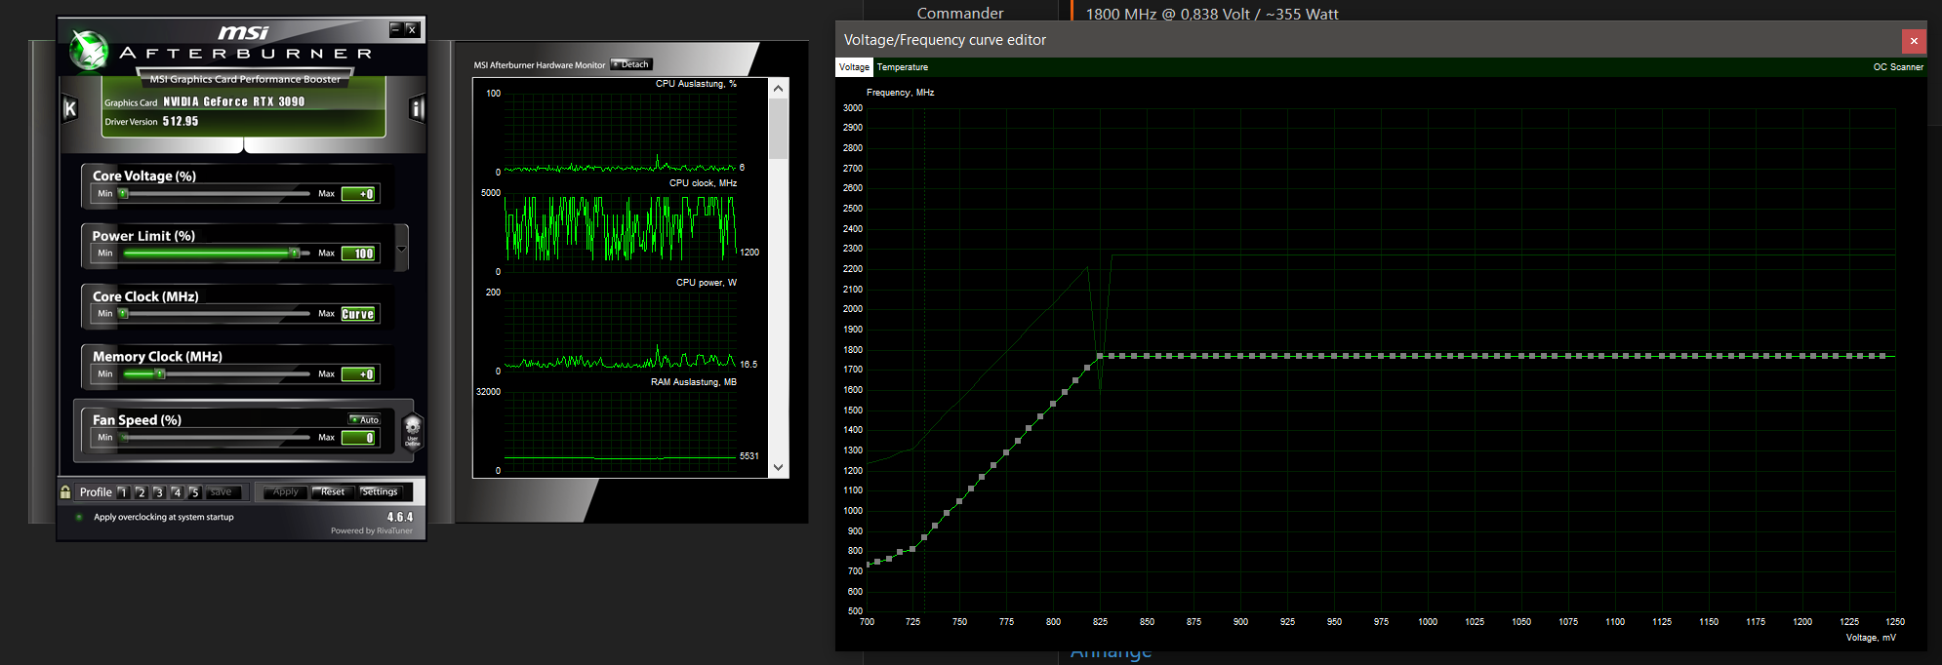Reset the overclocking settings
1942x665 pixels.
333,492
